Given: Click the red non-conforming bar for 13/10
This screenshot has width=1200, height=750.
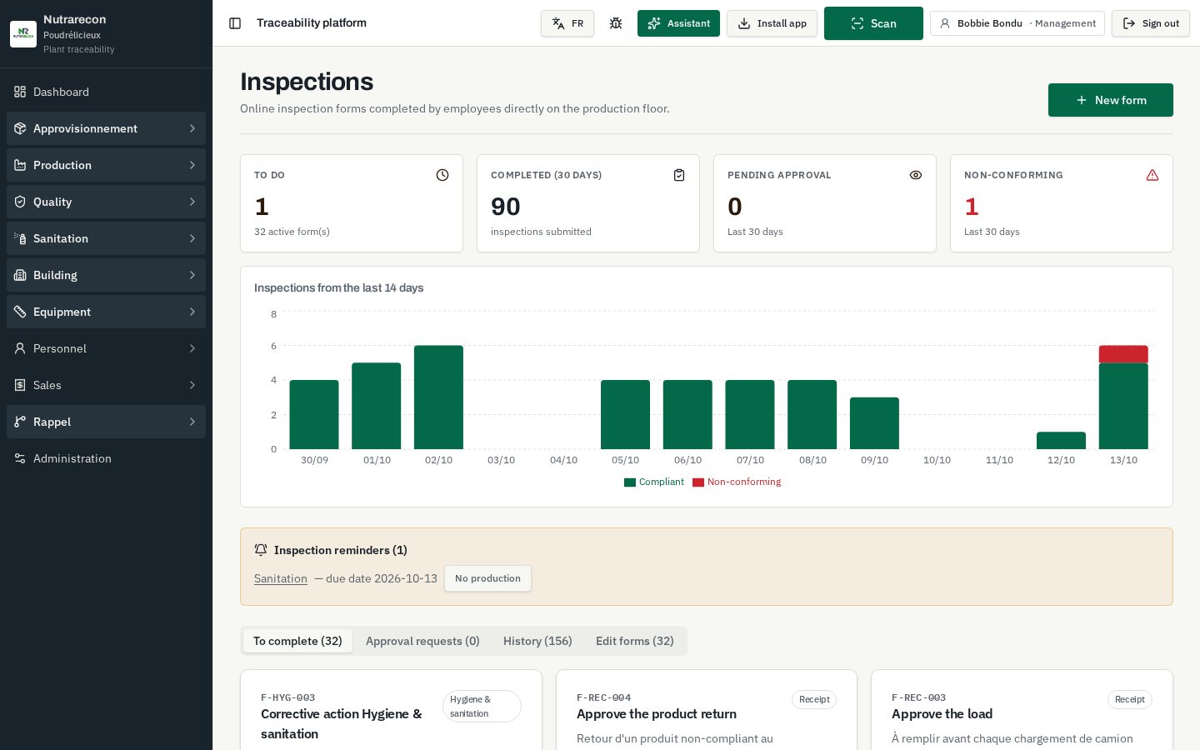Looking at the screenshot, I should point(1123,354).
